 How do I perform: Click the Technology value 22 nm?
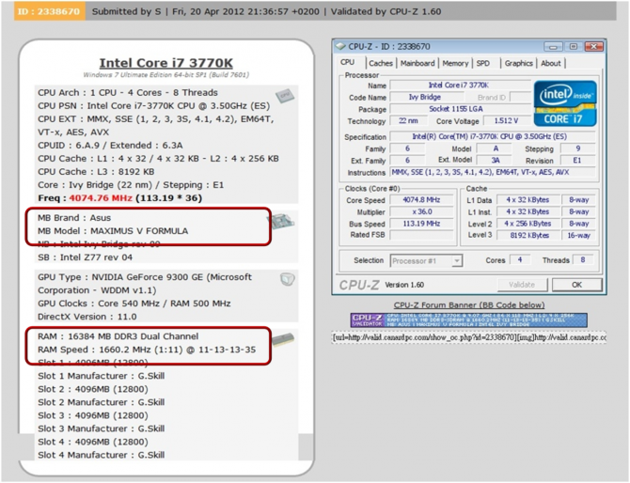(x=409, y=121)
